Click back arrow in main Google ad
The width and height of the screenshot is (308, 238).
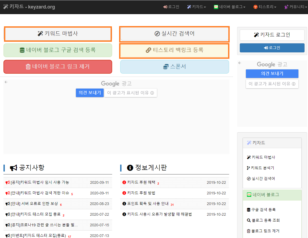tap(6, 82)
